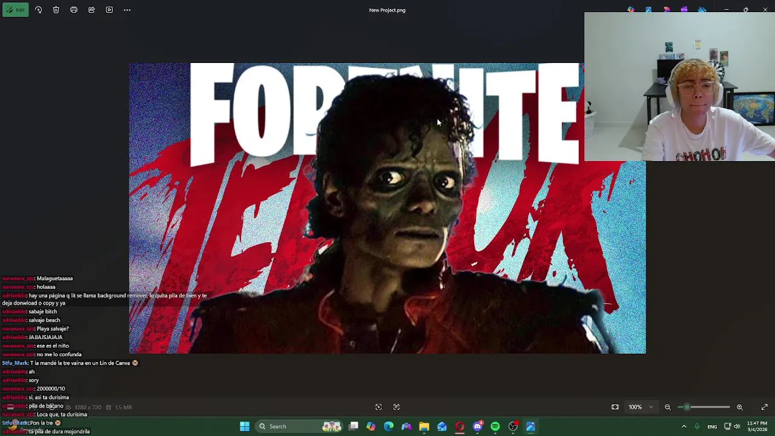Scan text with the OCR icon
Viewport: 775px width, 436px height.
pos(397,407)
